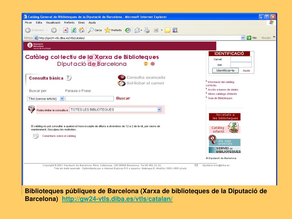
Task: Expand the back button history arrow
Action: coord(47,30)
